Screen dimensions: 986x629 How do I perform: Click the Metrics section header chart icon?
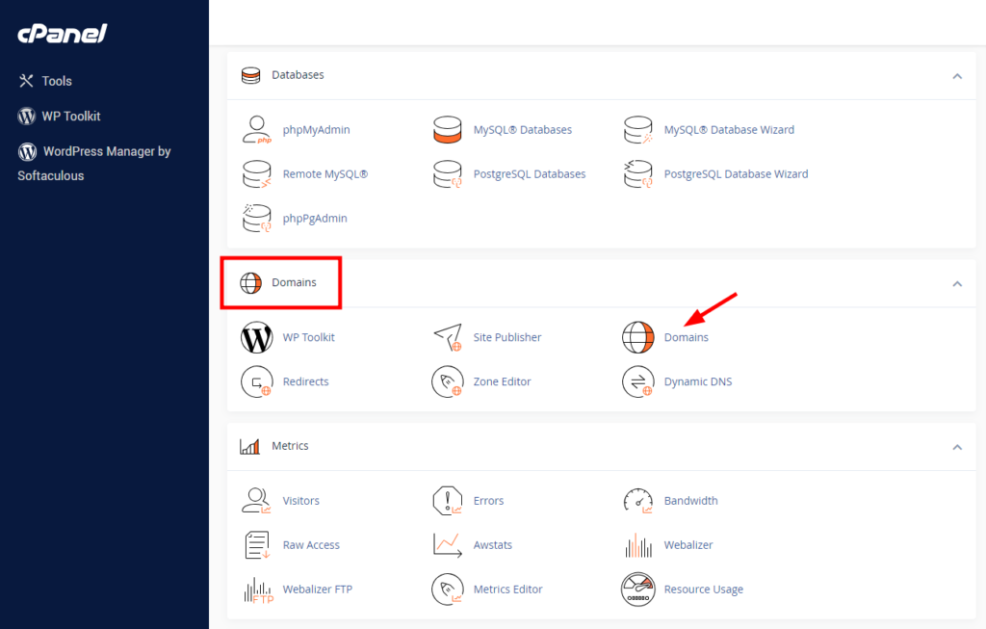(249, 447)
